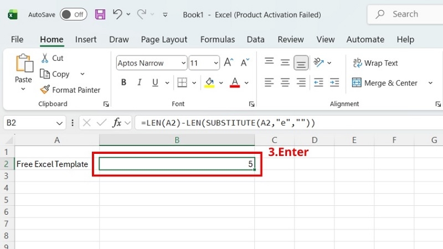Toggle Italic formatting
443x249 pixels.
(x=140, y=82)
